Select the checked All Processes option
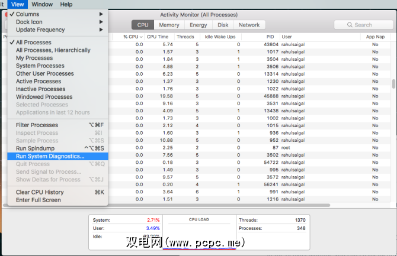Viewport: 397px width, 256px height. click(33, 43)
